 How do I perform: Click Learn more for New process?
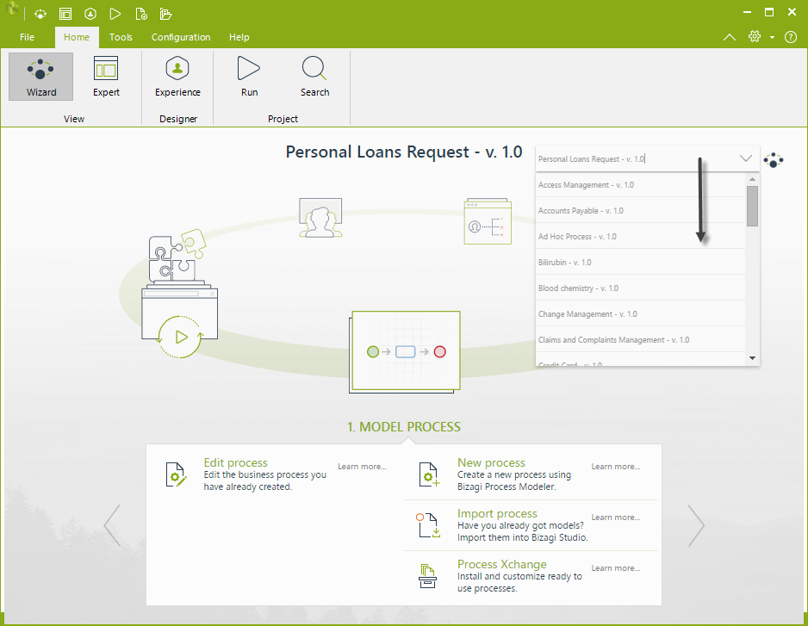pyautogui.click(x=615, y=467)
